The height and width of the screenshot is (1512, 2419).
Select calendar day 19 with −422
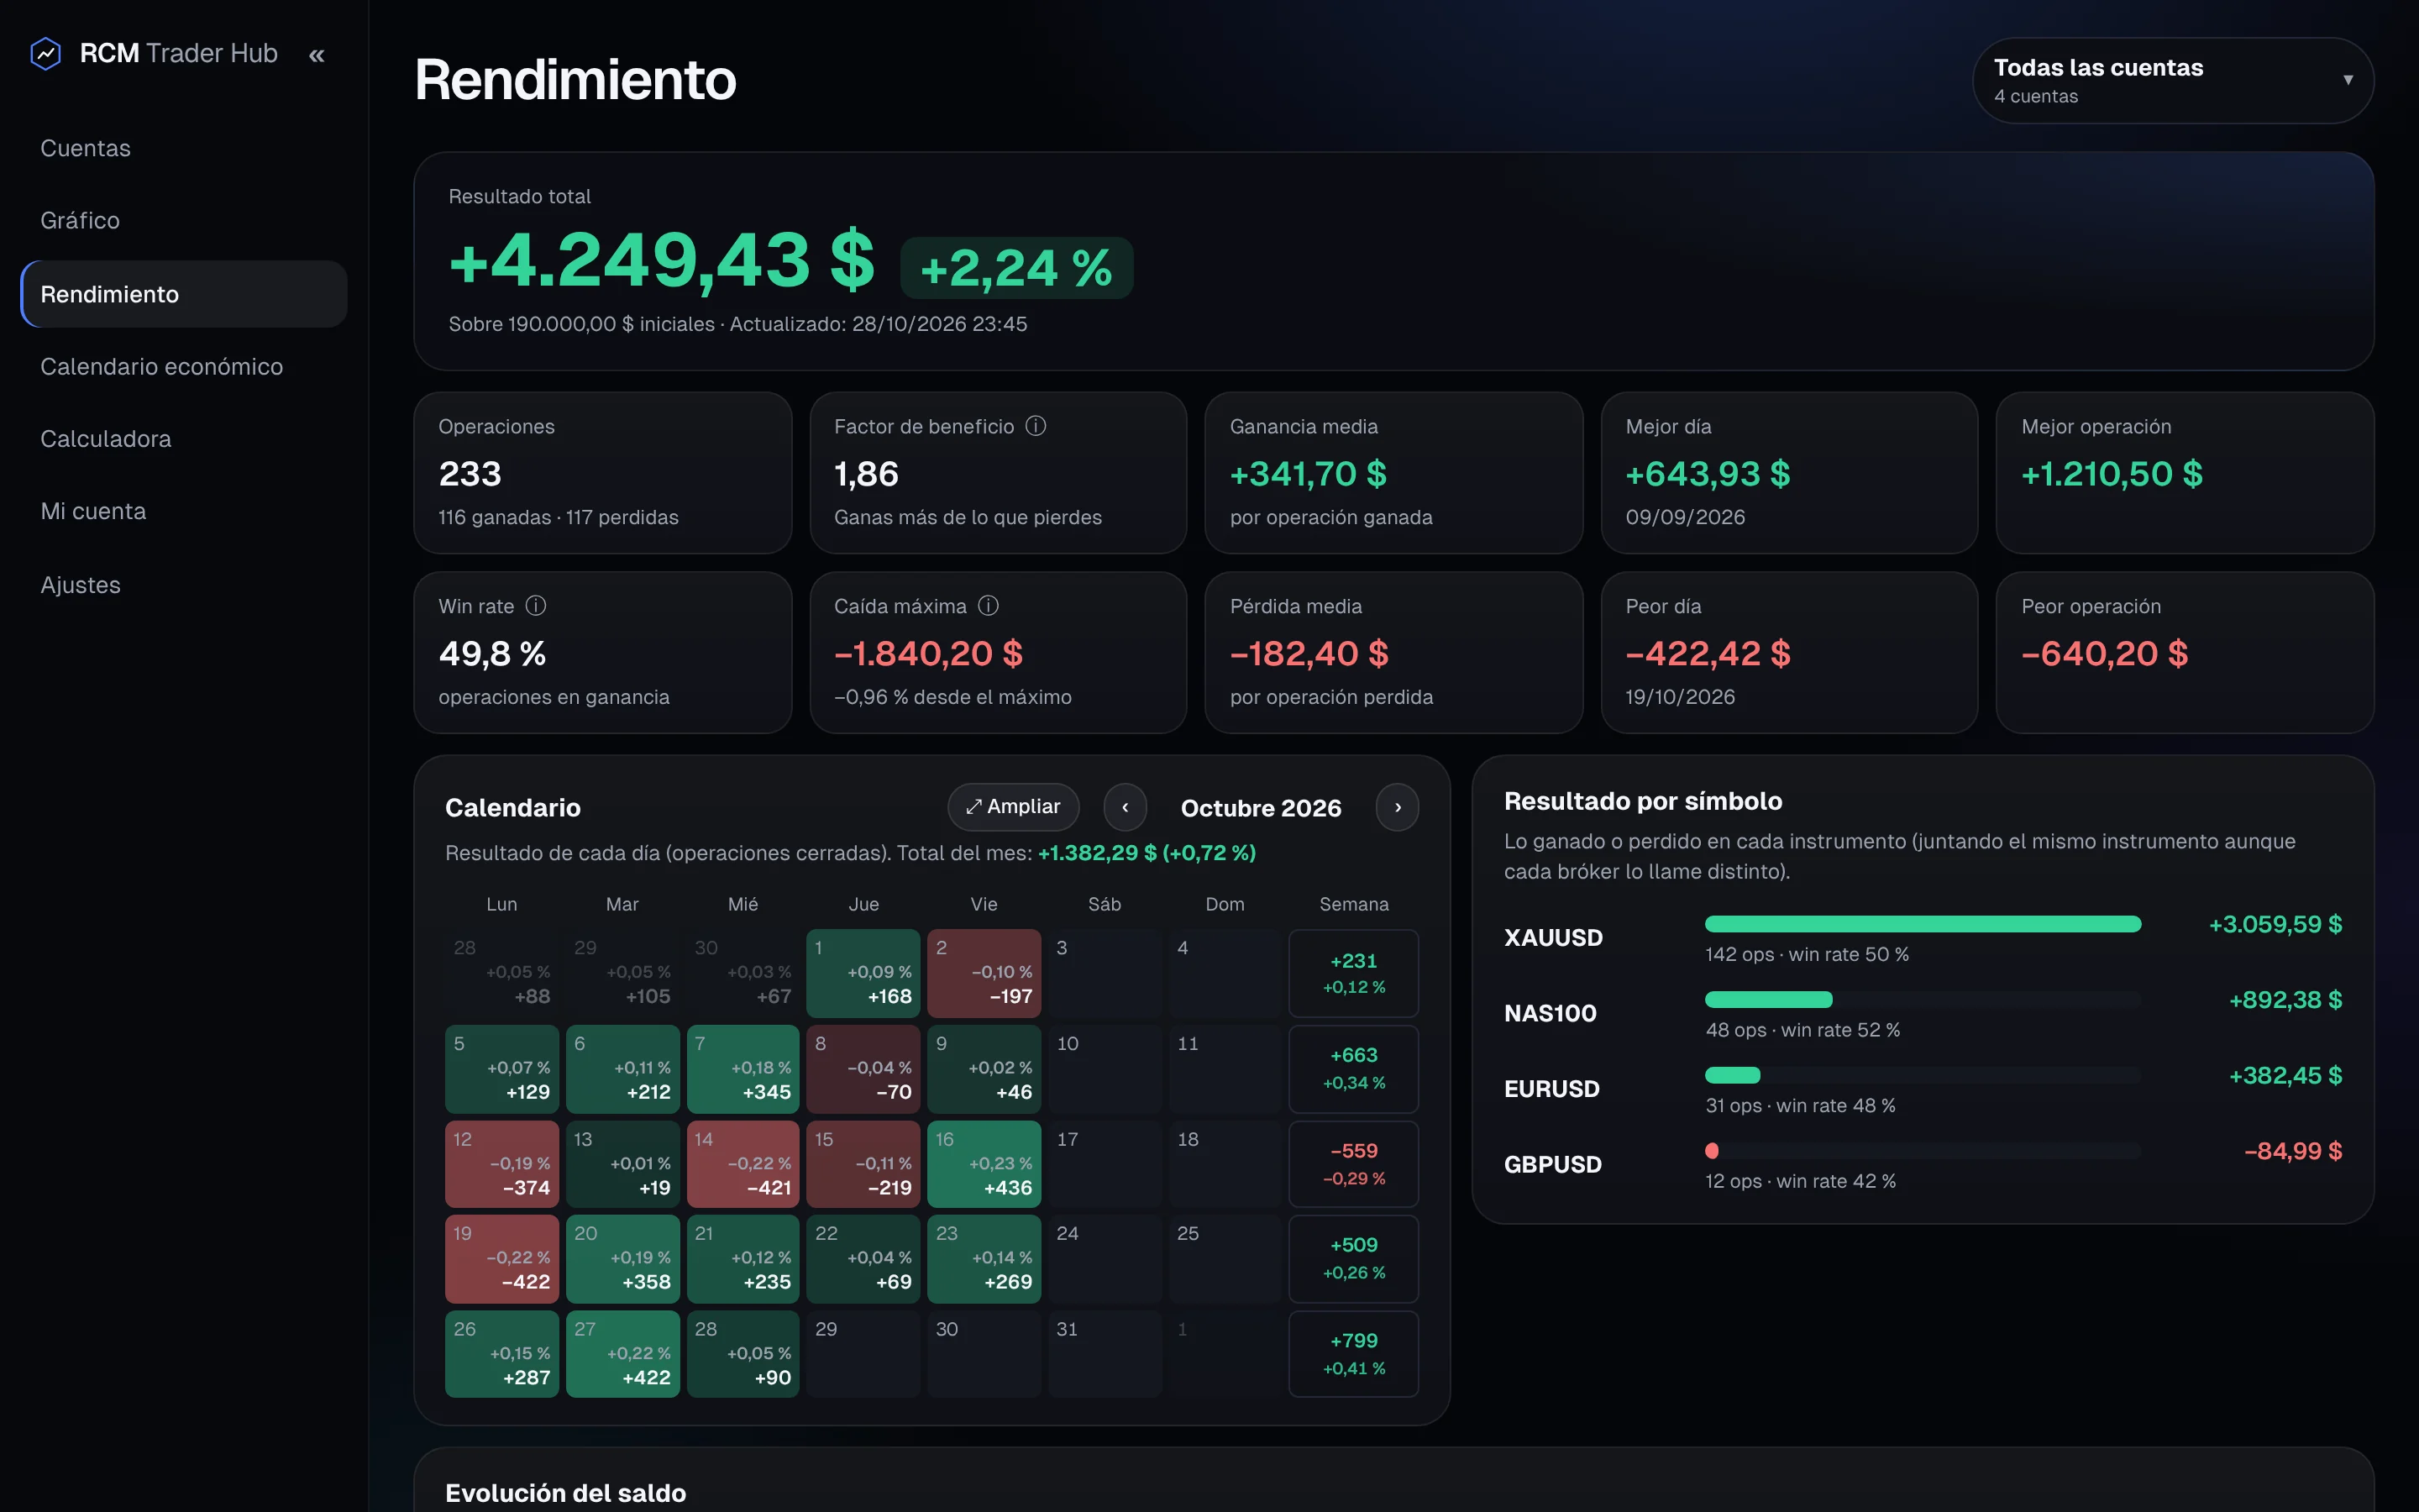(x=501, y=1259)
